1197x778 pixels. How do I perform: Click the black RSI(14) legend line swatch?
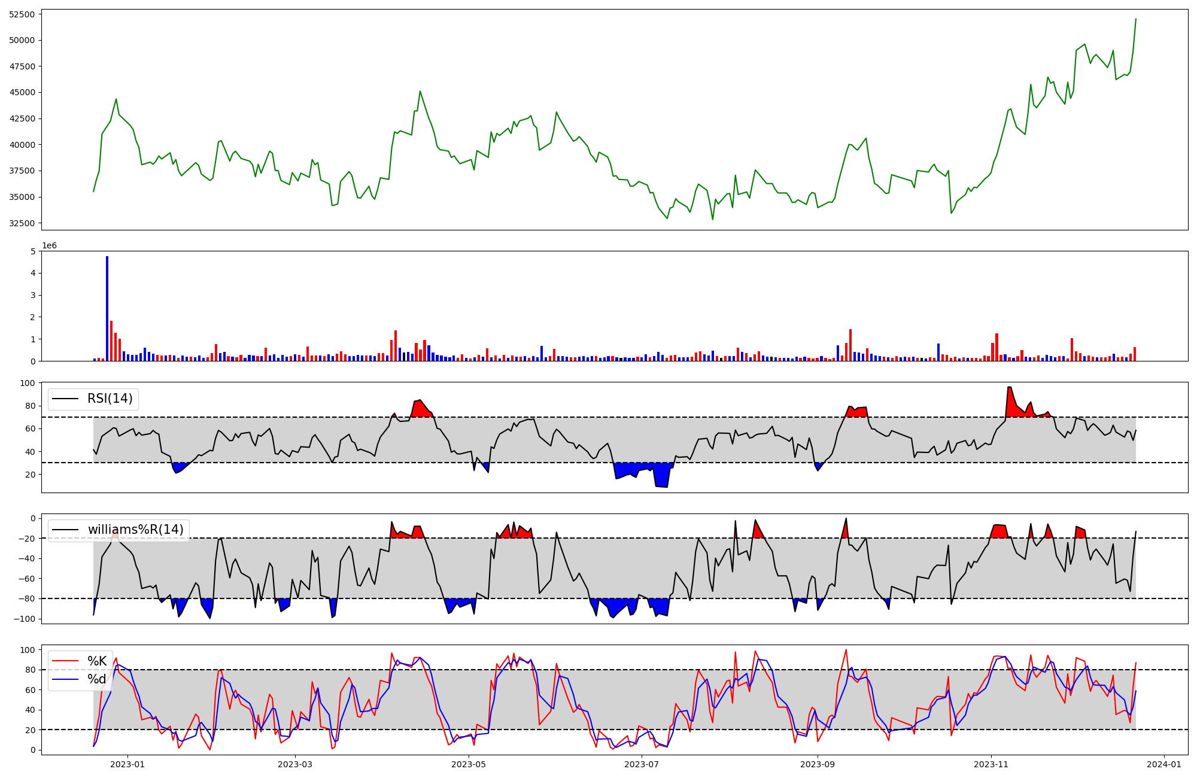65,399
